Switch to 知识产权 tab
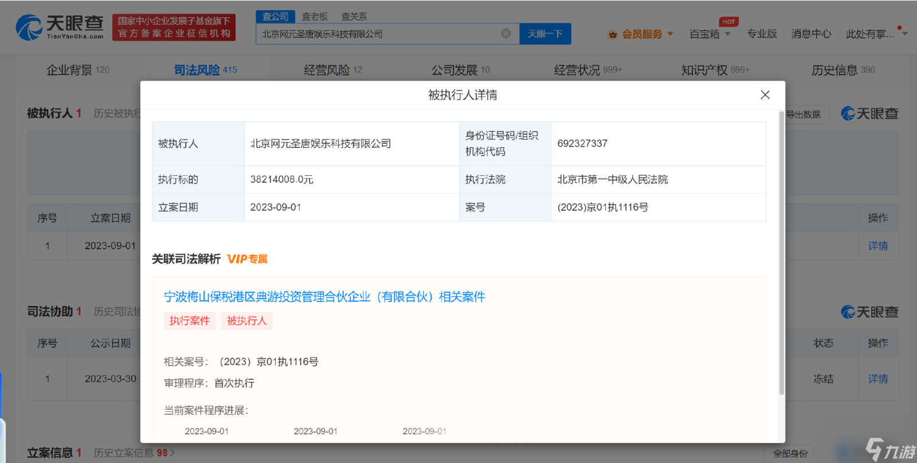 pos(715,70)
